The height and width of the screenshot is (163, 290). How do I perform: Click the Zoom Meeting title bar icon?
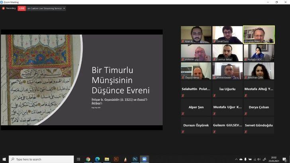pos(2,2)
